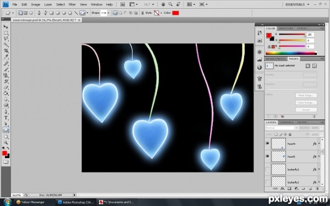The image size is (330, 206).
Task: Select the Hand tool in the toolbox
Action: point(5,137)
